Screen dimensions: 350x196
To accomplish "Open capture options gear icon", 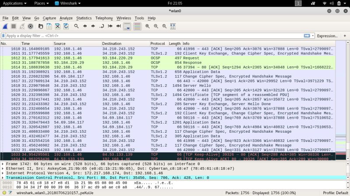I will click(30, 26).
